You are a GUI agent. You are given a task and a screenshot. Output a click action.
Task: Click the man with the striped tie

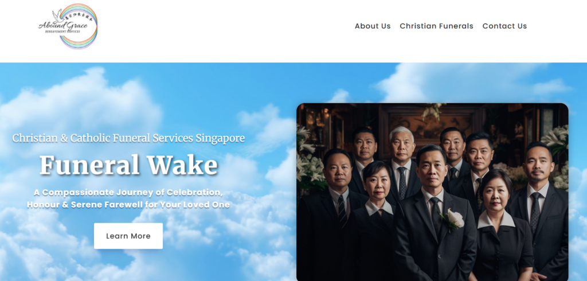(x=335, y=213)
